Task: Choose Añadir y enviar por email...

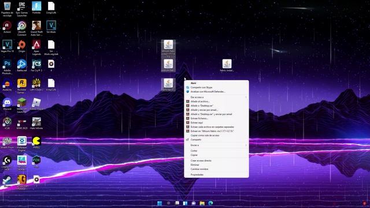Action: point(204,110)
